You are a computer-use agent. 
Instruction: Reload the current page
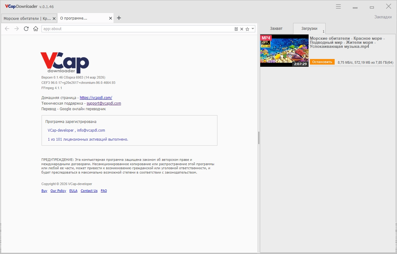(x=26, y=29)
